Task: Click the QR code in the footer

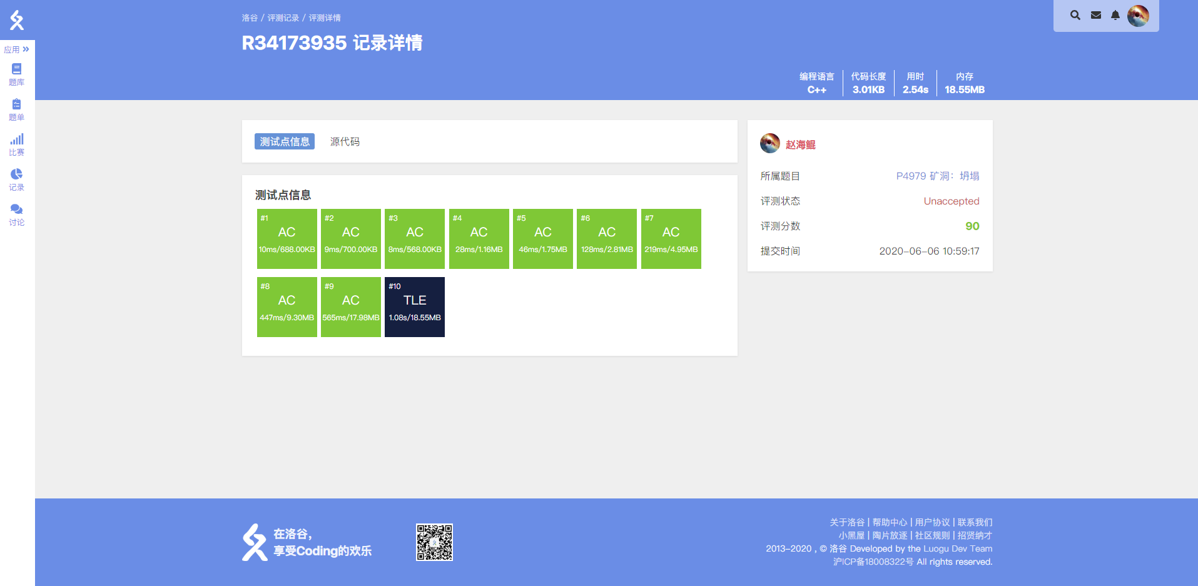Action: (434, 542)
